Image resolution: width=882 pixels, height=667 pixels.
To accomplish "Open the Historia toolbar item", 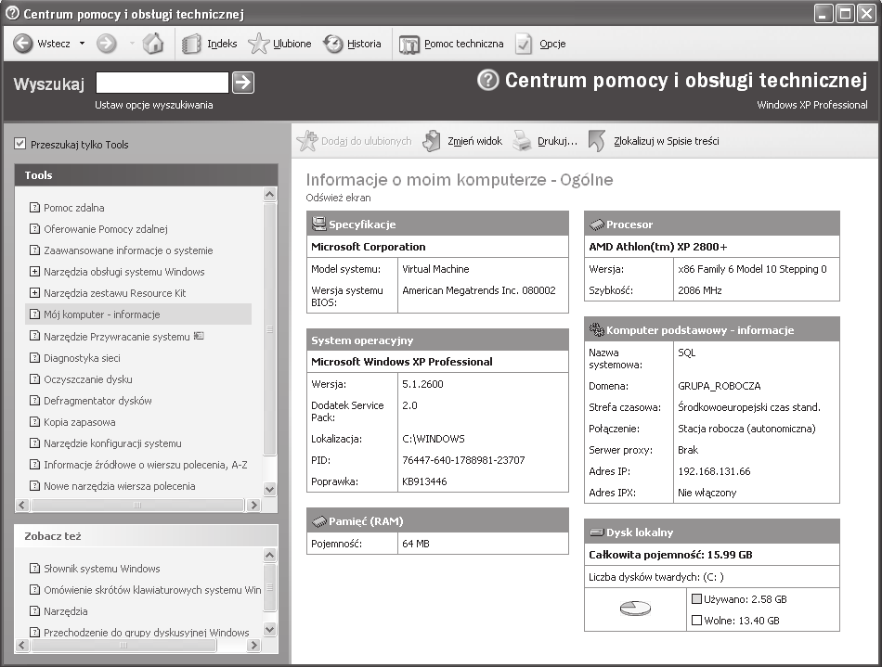I will click(352, 44).
